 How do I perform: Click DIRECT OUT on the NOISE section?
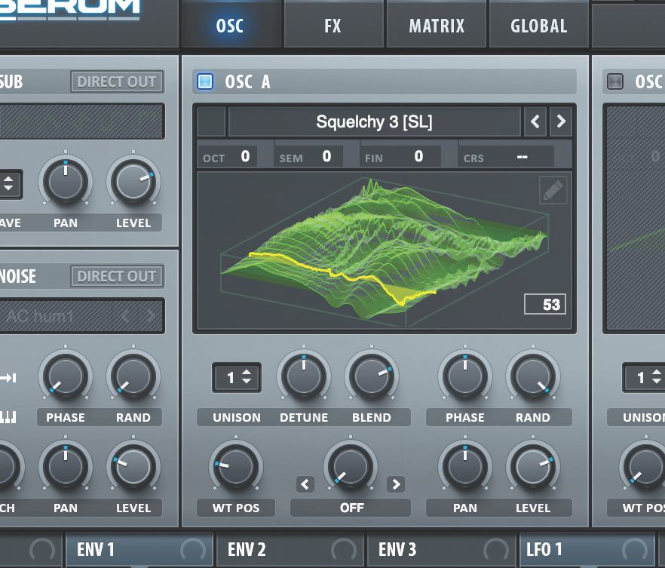117,276
